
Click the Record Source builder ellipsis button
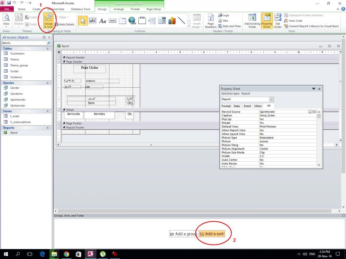(314, 112)
